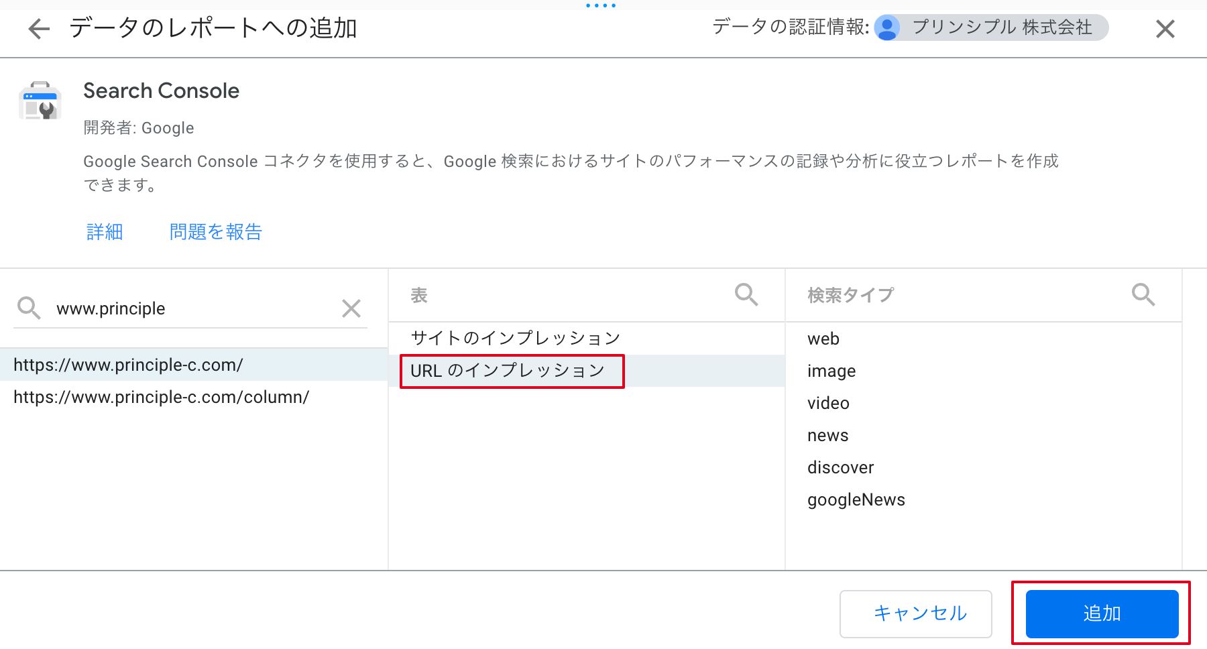
Task: Clear the site search with X icon
Action: 351,308
